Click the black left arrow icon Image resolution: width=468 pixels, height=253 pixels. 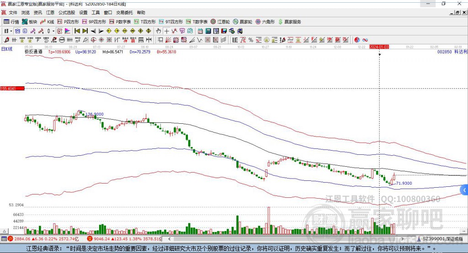(93, 31)
